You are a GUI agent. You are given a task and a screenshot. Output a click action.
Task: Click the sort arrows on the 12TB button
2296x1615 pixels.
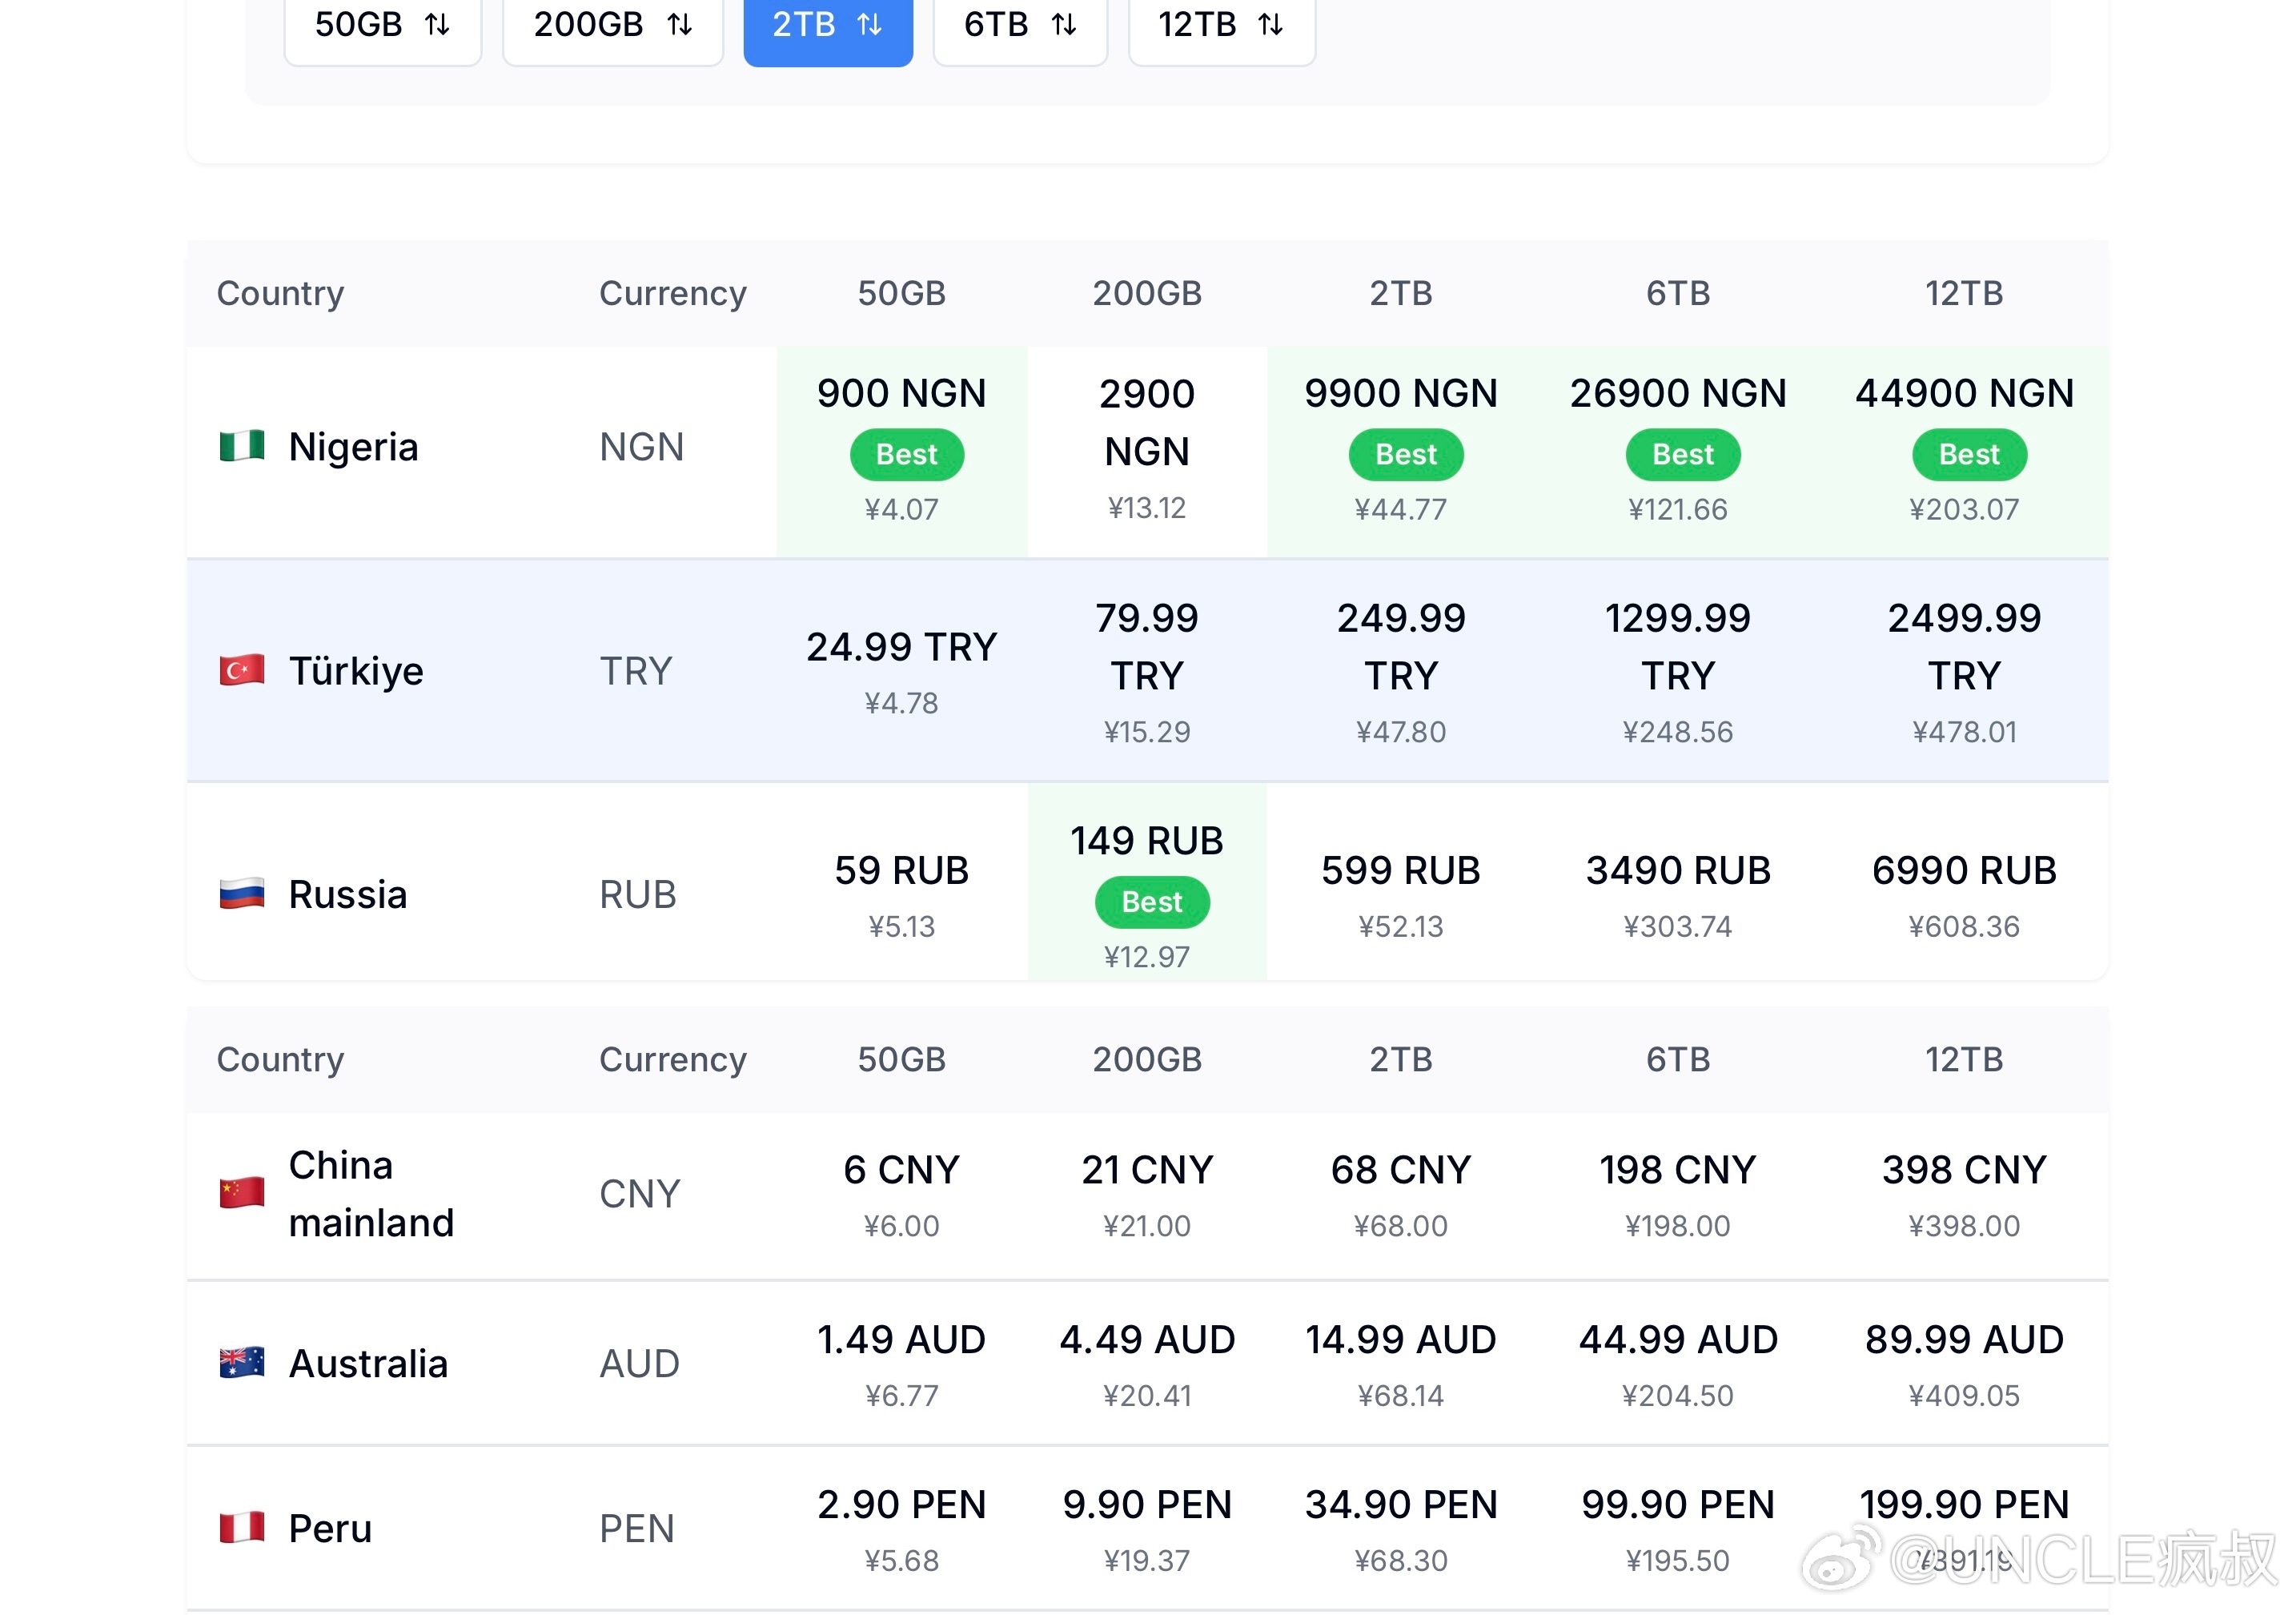coord(1270,24)
